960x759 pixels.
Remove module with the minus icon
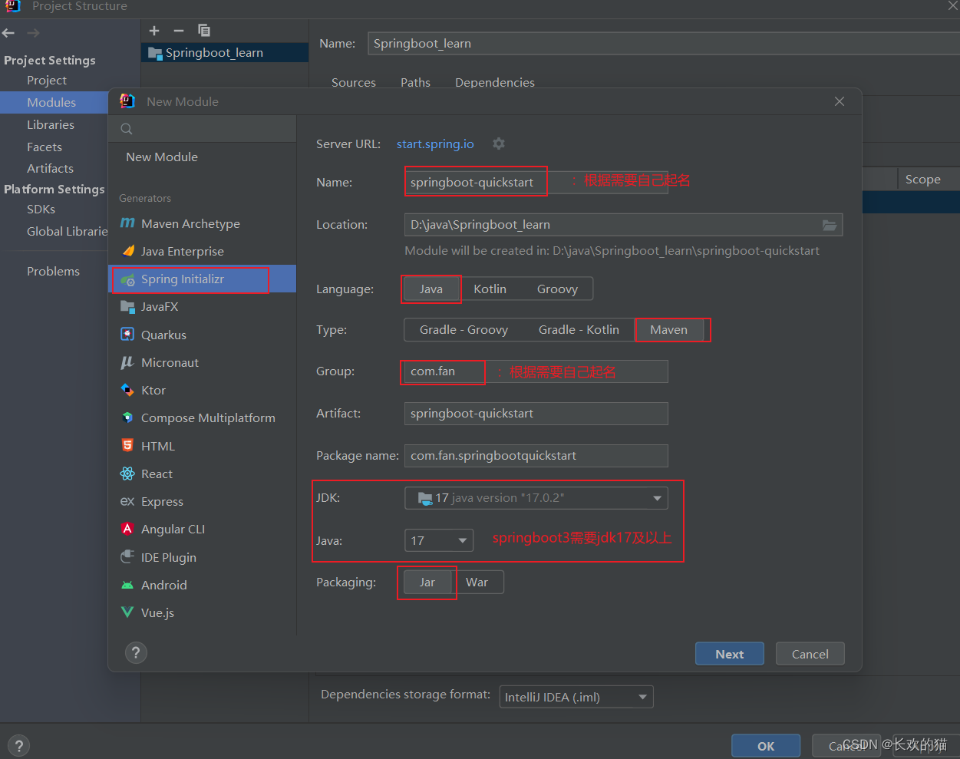pos(179,31)
